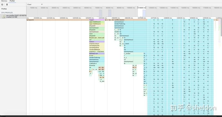This screenshot has height=117, width=222.
Task: Click the 104500 ms ruler tick
Action: coord(77,18)
